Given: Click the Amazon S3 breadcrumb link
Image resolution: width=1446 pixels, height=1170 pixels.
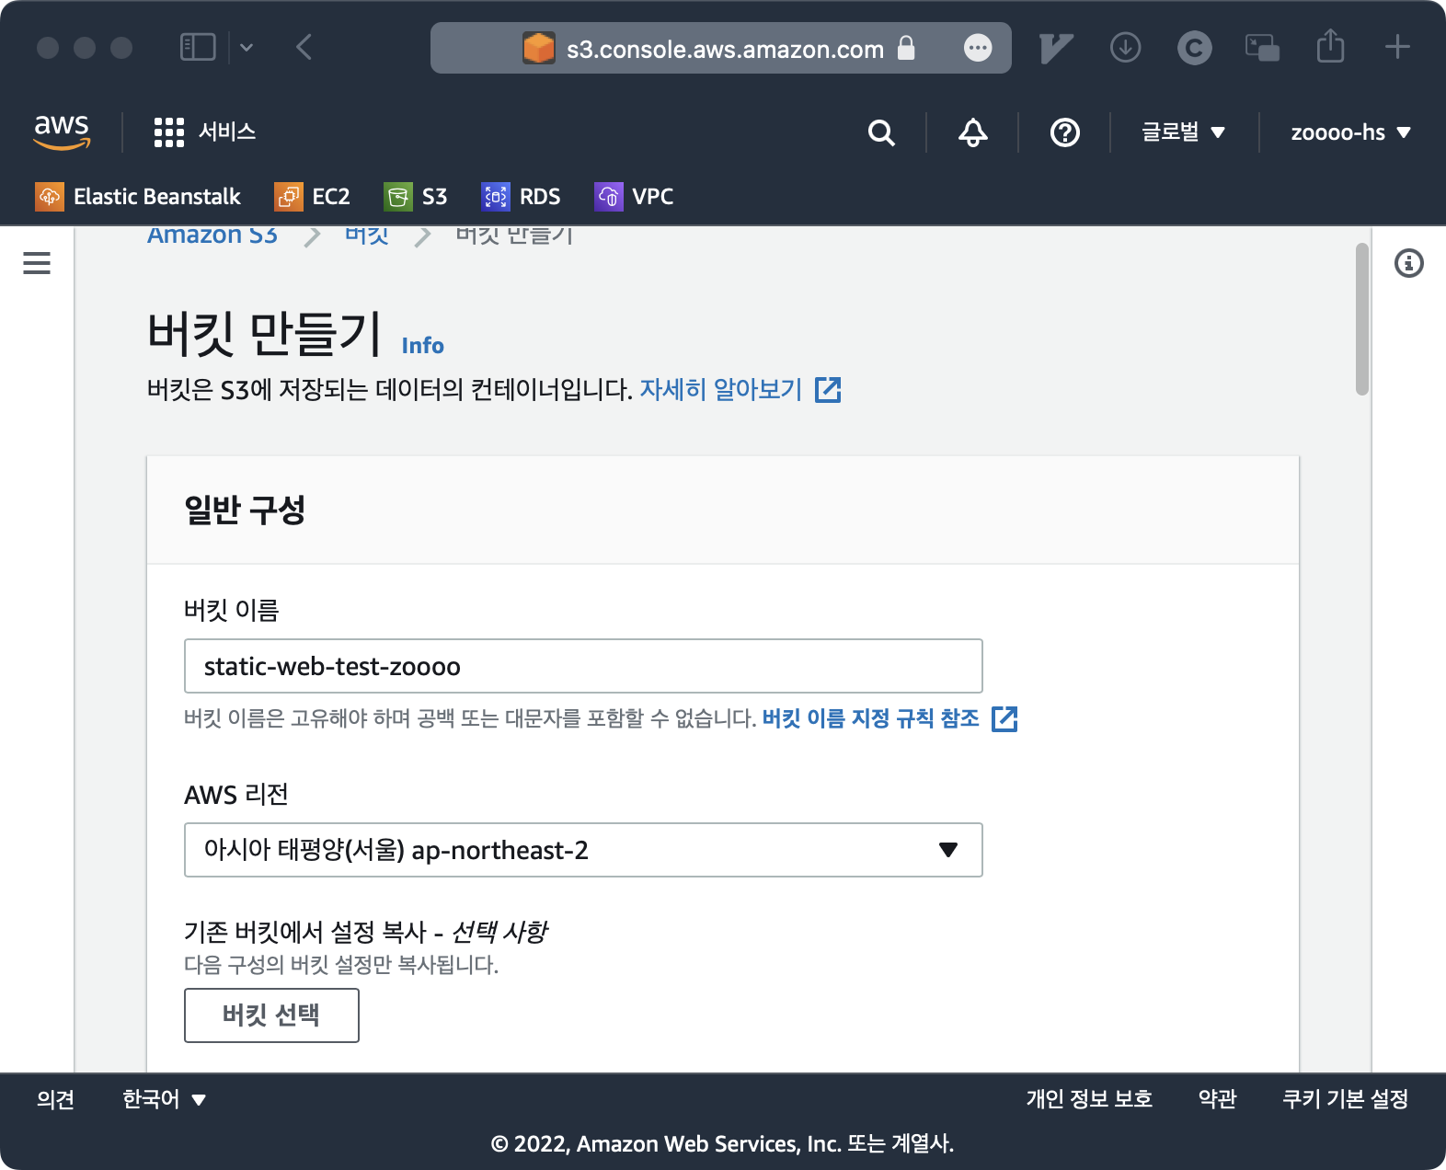Looking at the screenshot, I should click(x=212, y=235).
